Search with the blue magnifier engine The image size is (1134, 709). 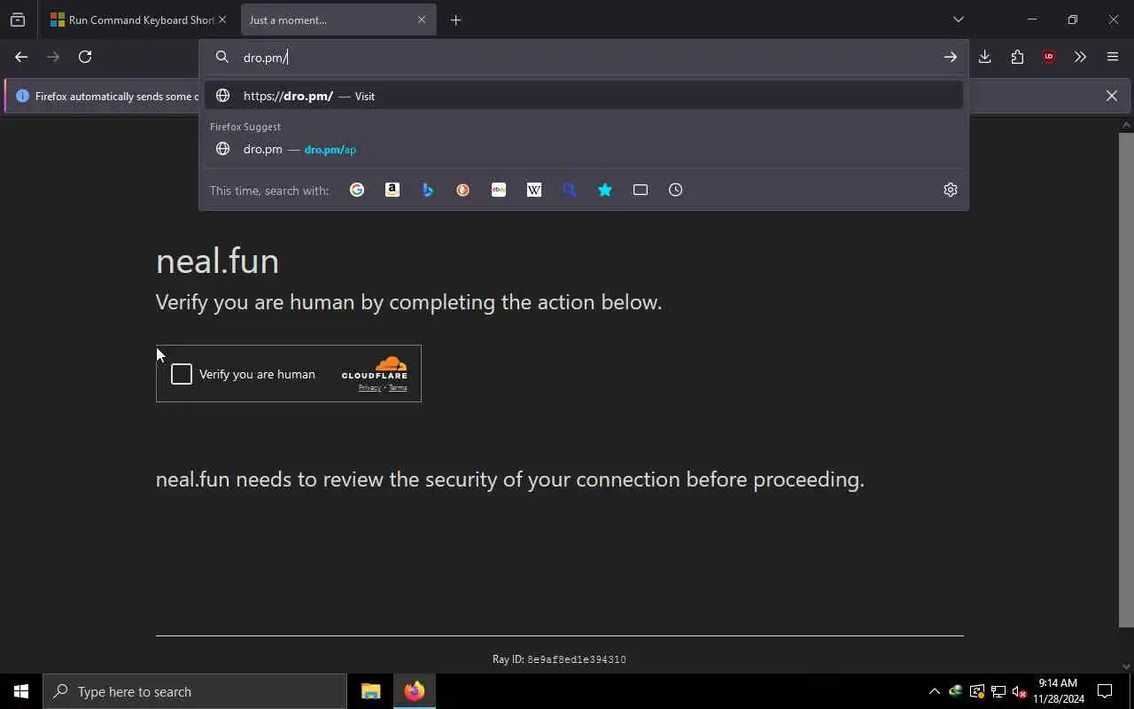click(x=570, y=190)
